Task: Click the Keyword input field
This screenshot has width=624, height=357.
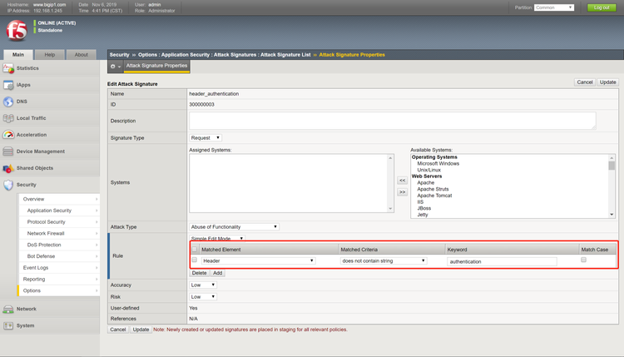Action: coord(502,261)
